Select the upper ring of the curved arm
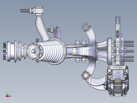Screen dimensions: 137x103 tap(86, 27)
